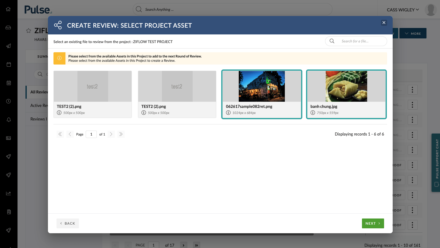
Task: Click the magnifier in file search
Action: pyautogui.click(x=332, y=41)
